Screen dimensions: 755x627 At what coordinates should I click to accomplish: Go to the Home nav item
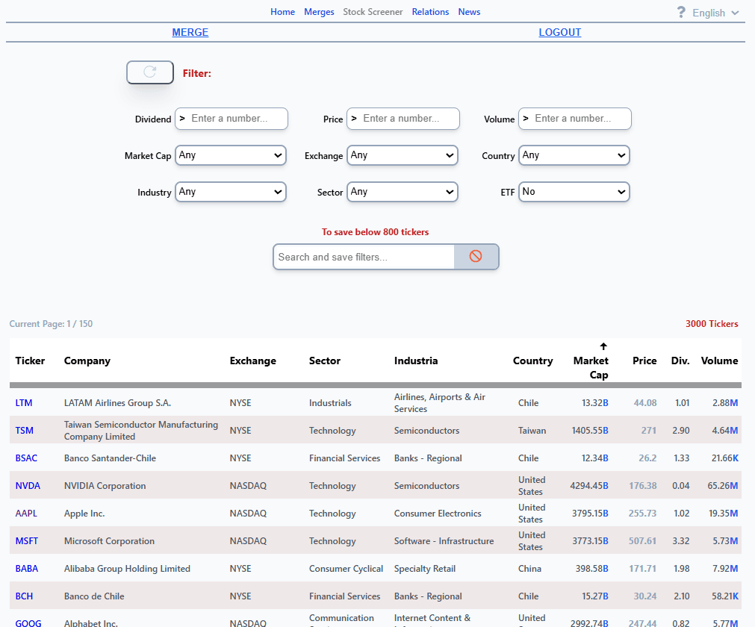282,12
